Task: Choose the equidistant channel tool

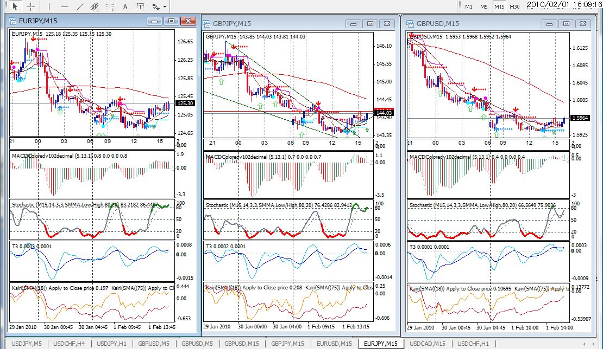Action: [95, 6]
